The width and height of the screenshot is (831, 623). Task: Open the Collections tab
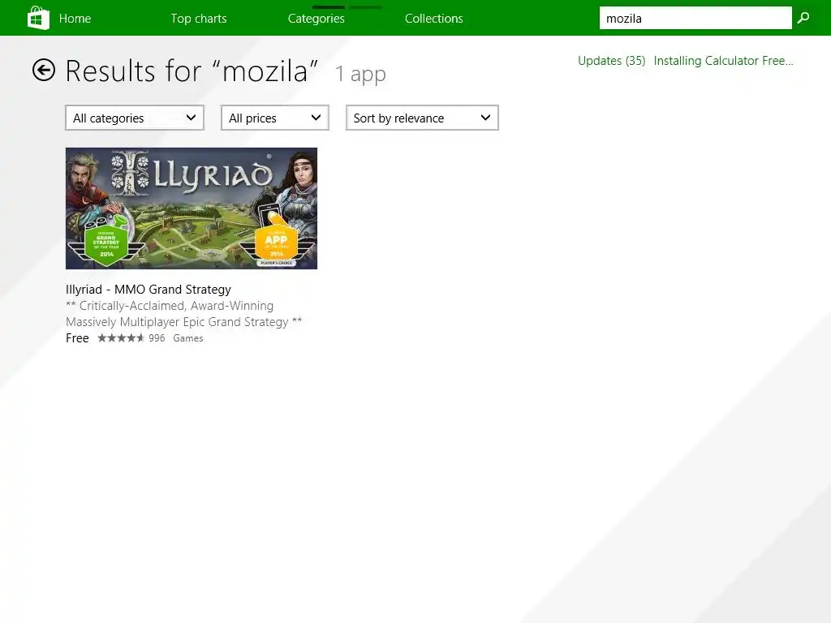[x=434, y=19]
